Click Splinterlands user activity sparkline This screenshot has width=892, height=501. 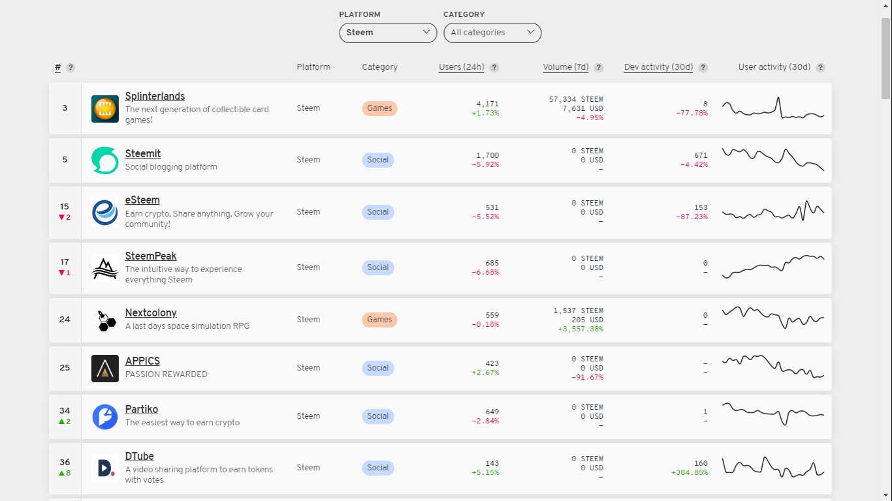point(773,108)
